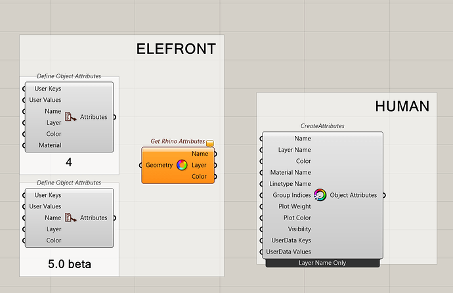Screen dimensions: 453x293
Task: Click Color input on version 4 Define Object Attributes
Action: coord(54,134)
